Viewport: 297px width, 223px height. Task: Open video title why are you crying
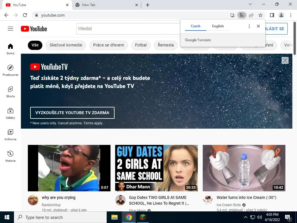coord(59,197)
